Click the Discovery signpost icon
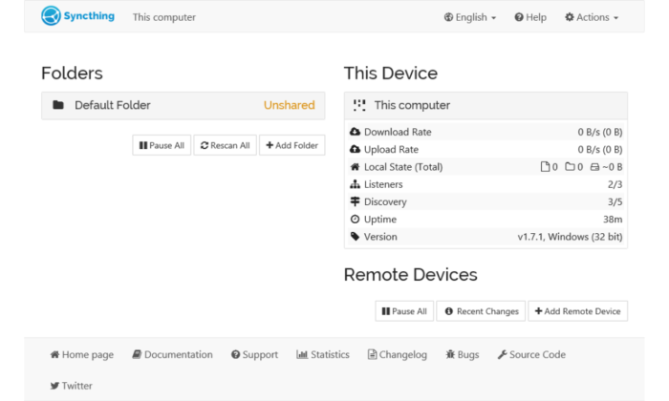Viewport: 669px width, 401px height. pos(355,201)
